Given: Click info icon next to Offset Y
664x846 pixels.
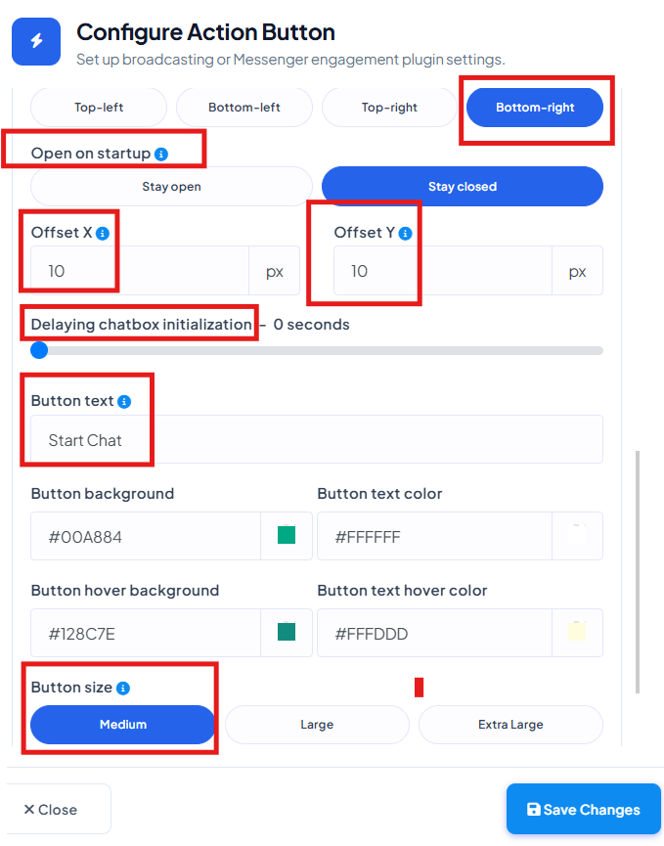Looking at the screenshot, I should (405, 234).
